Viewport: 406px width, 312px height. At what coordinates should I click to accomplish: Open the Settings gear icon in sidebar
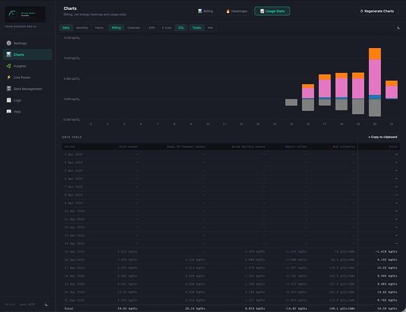click(x=9, y=43)
